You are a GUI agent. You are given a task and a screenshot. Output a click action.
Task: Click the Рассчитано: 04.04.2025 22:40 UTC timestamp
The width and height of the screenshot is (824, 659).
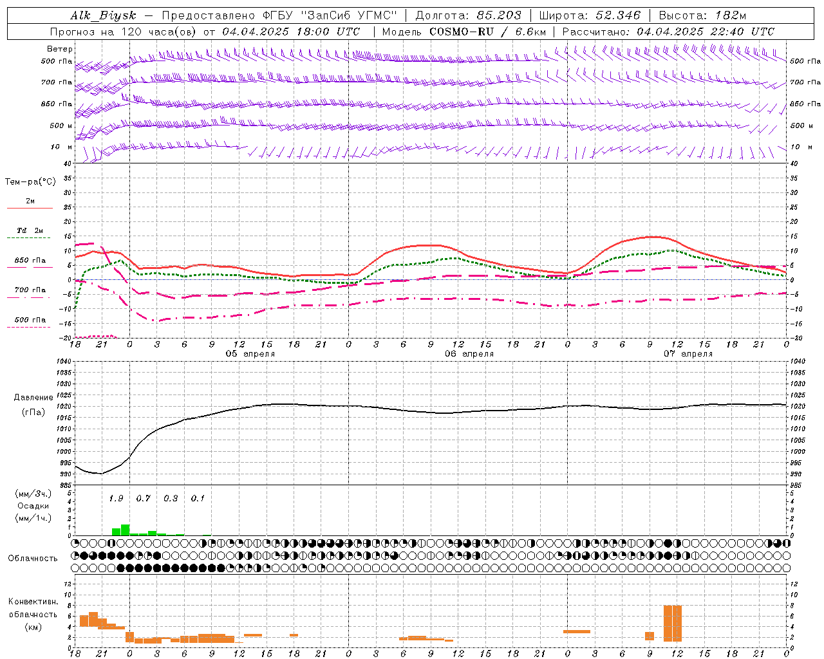[x=668, y=32]
